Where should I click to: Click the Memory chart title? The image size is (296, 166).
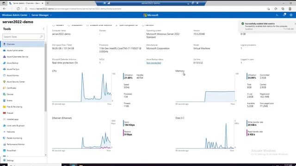180,71
